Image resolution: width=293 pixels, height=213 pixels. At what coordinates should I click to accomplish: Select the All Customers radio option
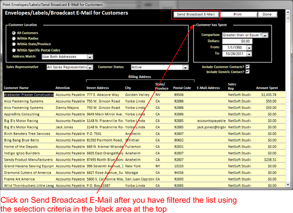coord(14,33)
